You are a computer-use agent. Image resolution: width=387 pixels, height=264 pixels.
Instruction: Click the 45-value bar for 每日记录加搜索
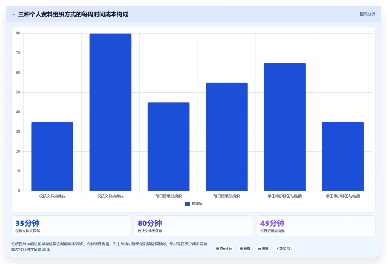click(169, 146)
